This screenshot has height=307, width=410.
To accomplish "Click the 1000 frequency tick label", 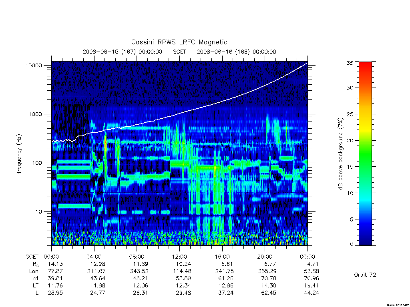I will tap(35, 114).
